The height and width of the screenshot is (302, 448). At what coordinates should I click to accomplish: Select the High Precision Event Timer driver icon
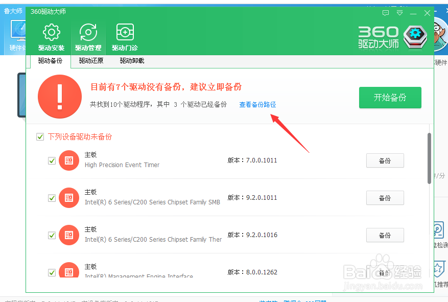coord(69,160)
